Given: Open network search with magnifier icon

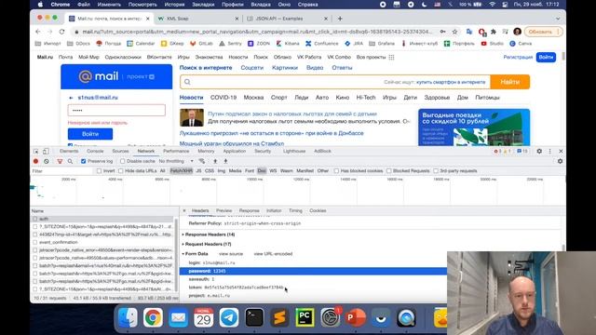Looking at the screenshot, I should click(71, 161).
